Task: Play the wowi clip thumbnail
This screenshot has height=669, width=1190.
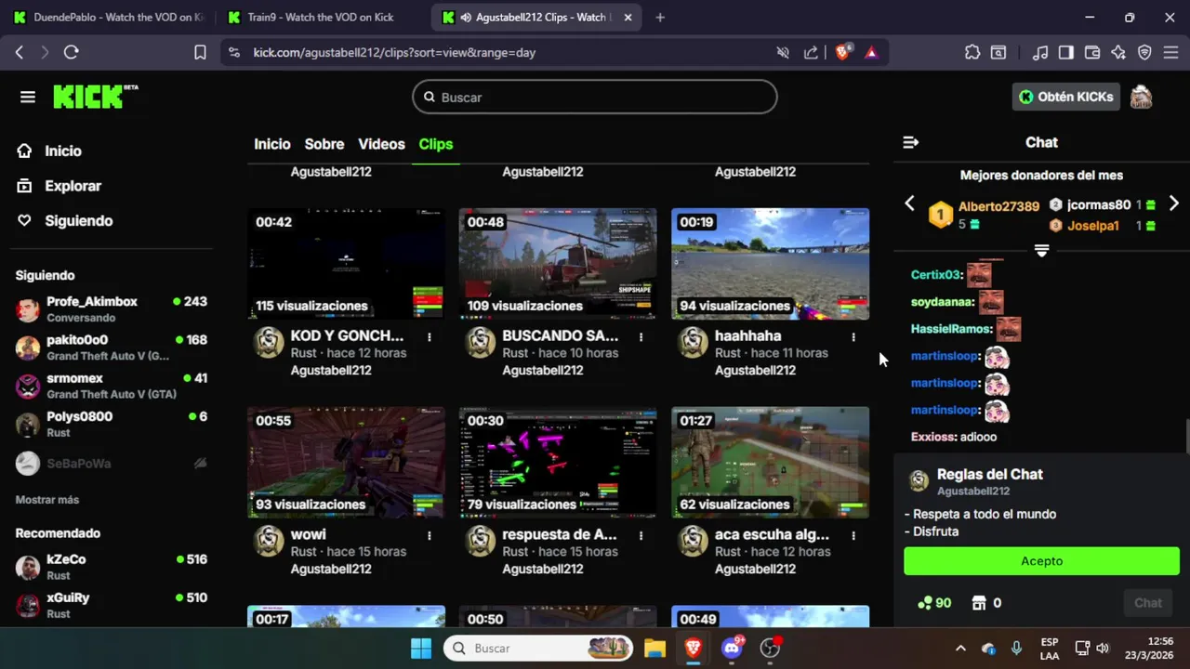Action: (346, 463)
